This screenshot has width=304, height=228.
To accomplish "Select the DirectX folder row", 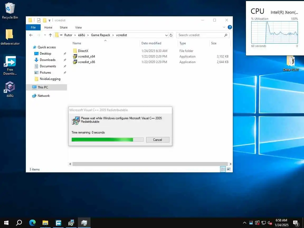I will (x=151, y=51).
